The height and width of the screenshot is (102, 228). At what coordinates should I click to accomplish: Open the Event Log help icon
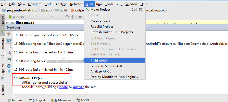pyautogui.click(x=9, y=72)
